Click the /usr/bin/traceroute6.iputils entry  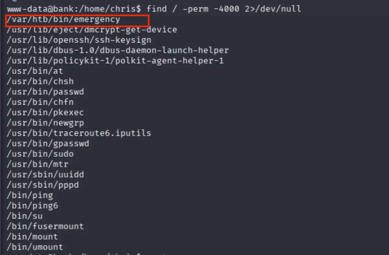(79, 133)
